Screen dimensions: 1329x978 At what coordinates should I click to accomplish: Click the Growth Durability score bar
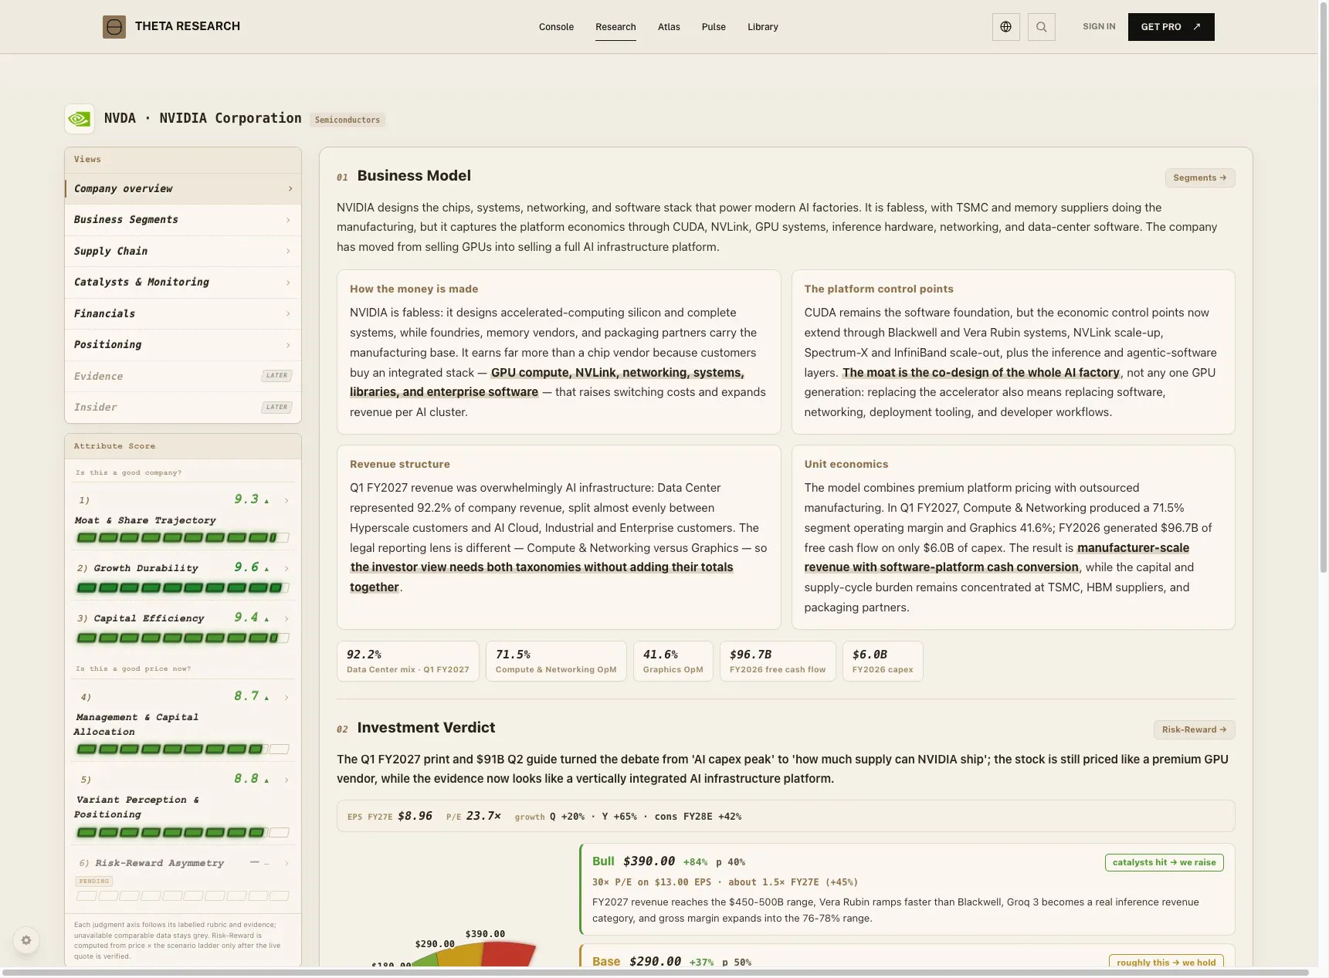coord(183,587)
